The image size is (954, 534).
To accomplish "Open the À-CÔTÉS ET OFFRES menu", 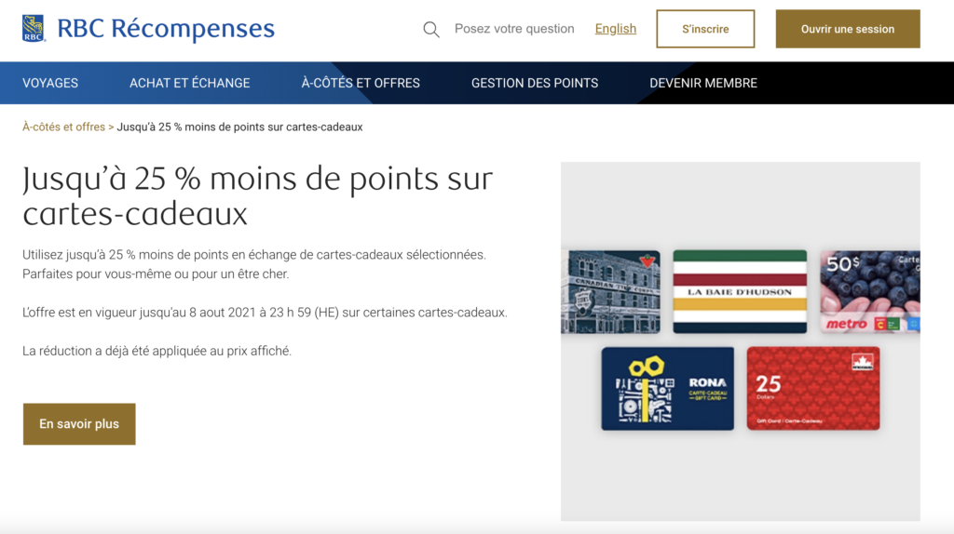I will click(x=361, y=83).
